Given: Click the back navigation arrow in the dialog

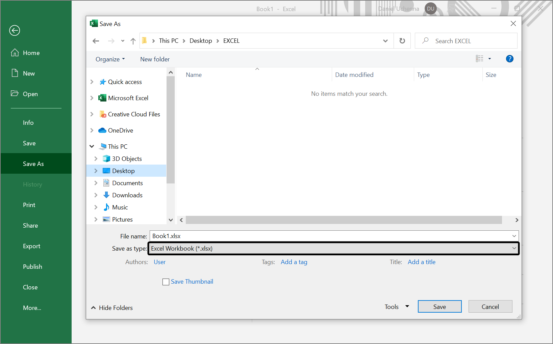Looking at the screenshot, I should [96, 41].
